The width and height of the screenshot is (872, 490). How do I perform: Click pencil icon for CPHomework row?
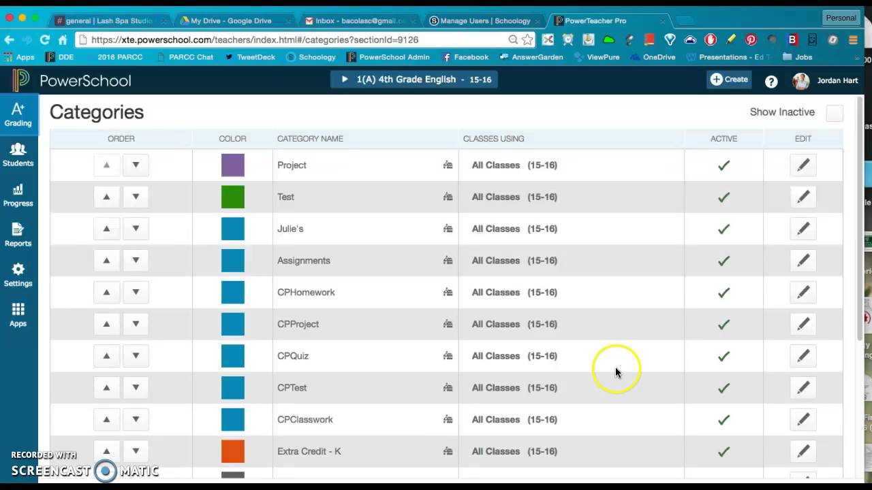click(x=803, y=292)
